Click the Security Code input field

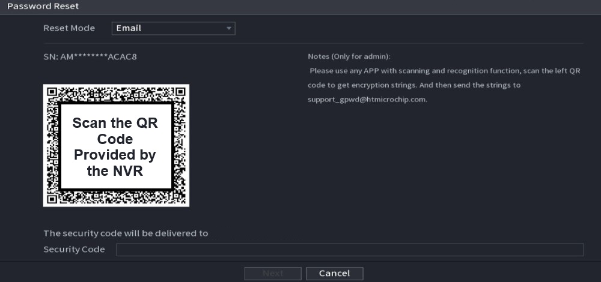click(350, 250)
